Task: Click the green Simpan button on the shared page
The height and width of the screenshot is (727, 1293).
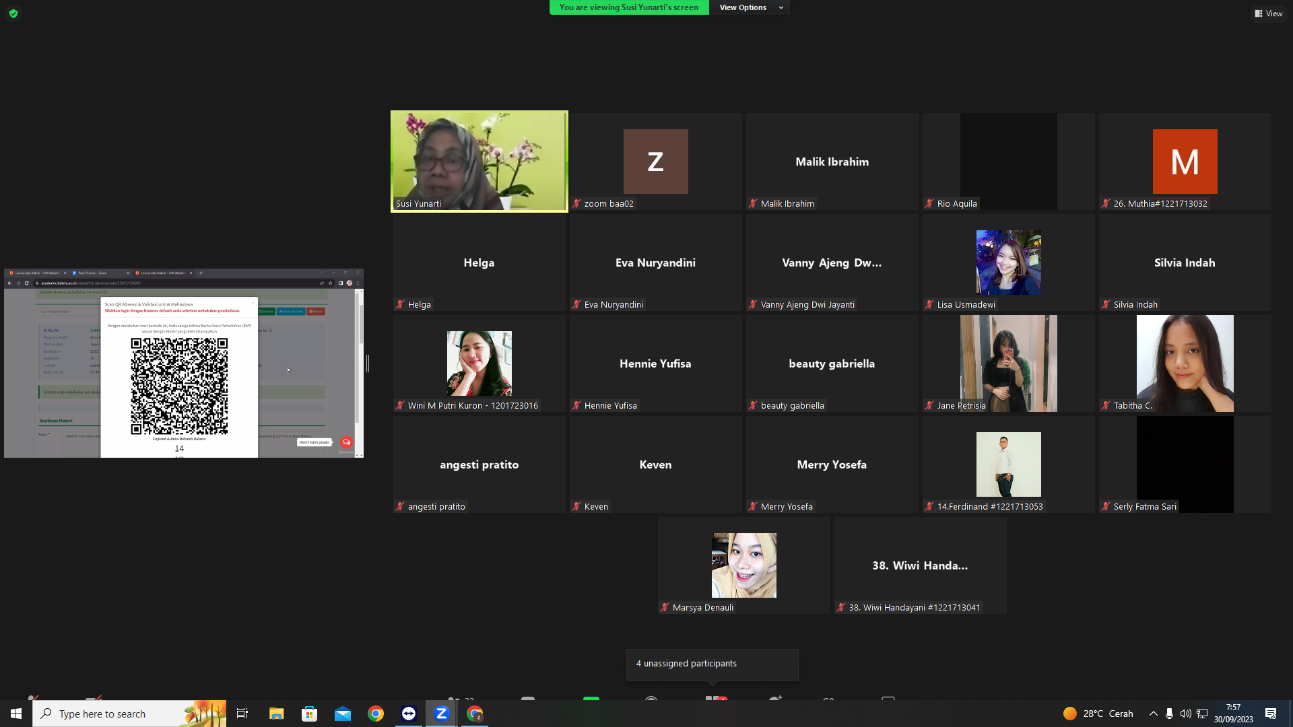Action: point(267,312)
